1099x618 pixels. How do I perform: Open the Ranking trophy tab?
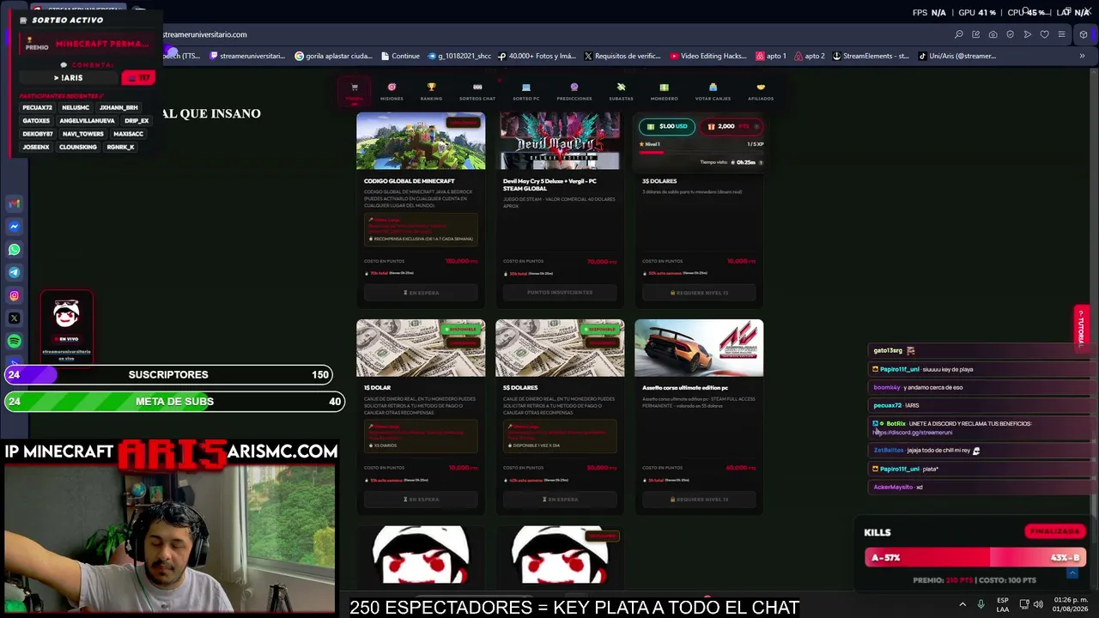coord(431,91)
